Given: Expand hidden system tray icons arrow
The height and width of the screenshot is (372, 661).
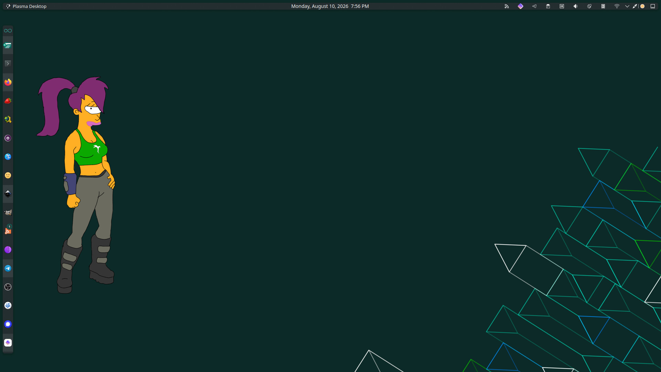Looking at the screenshot, I should pyautogui.click(x=627, y=6).
